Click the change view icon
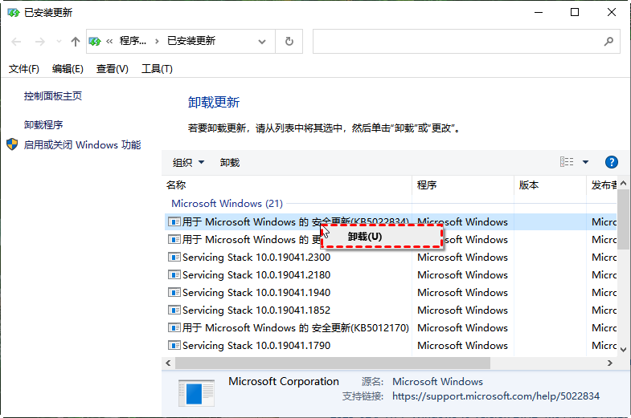The width and height of the screenshot is (631, 418). [x=567, y=162]
